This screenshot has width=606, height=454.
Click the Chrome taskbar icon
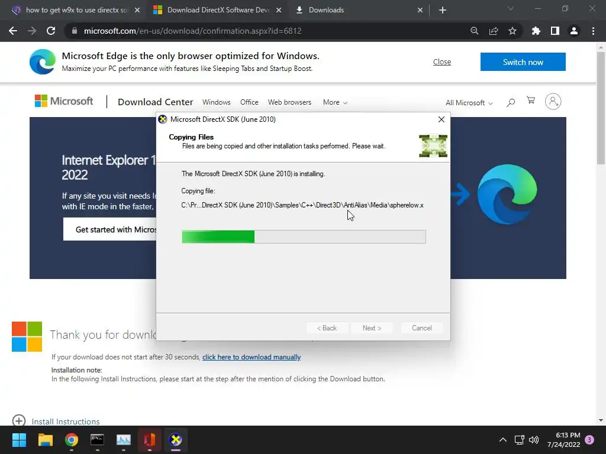coord(72,440)
